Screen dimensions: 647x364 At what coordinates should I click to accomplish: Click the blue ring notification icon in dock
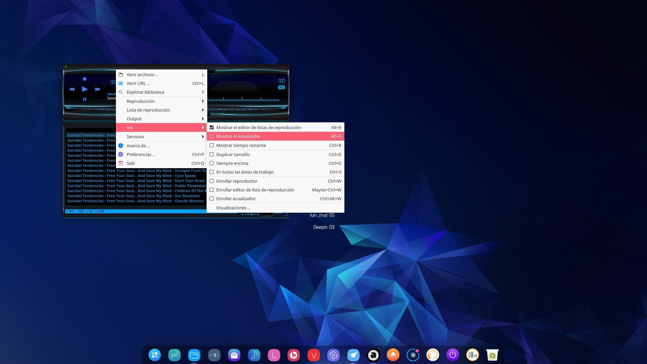pyautogui.click(x=413, y=355)
